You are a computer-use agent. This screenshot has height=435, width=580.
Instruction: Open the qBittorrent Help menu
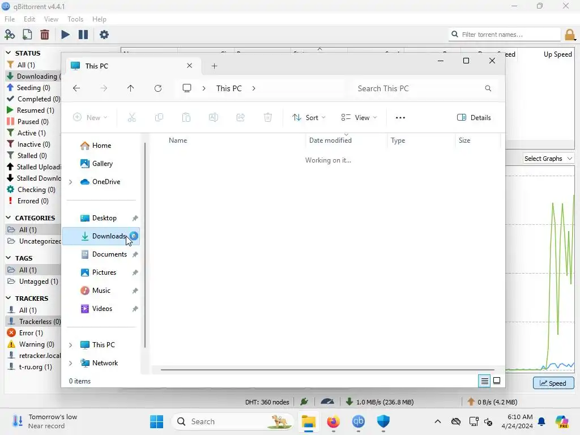click(x=99, y=19)
